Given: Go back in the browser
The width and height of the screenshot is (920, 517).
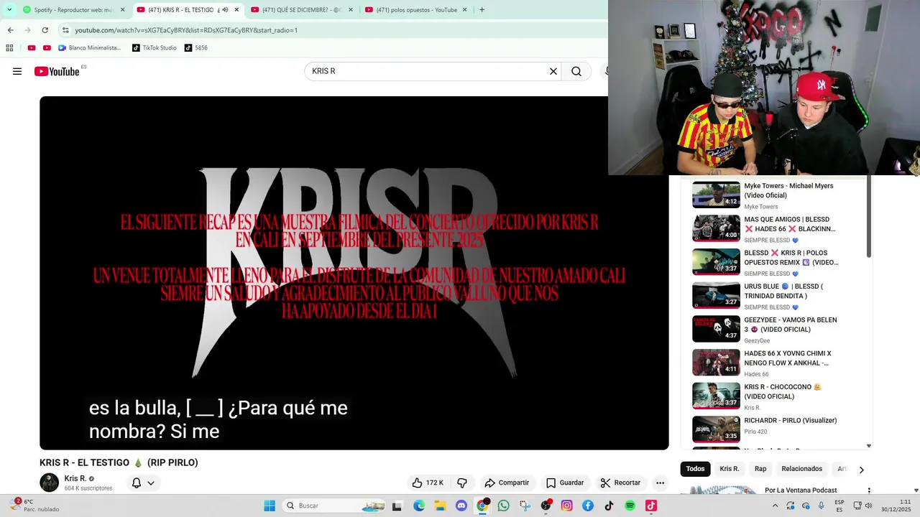Looking at the screenshot, I should pos(10,30).
